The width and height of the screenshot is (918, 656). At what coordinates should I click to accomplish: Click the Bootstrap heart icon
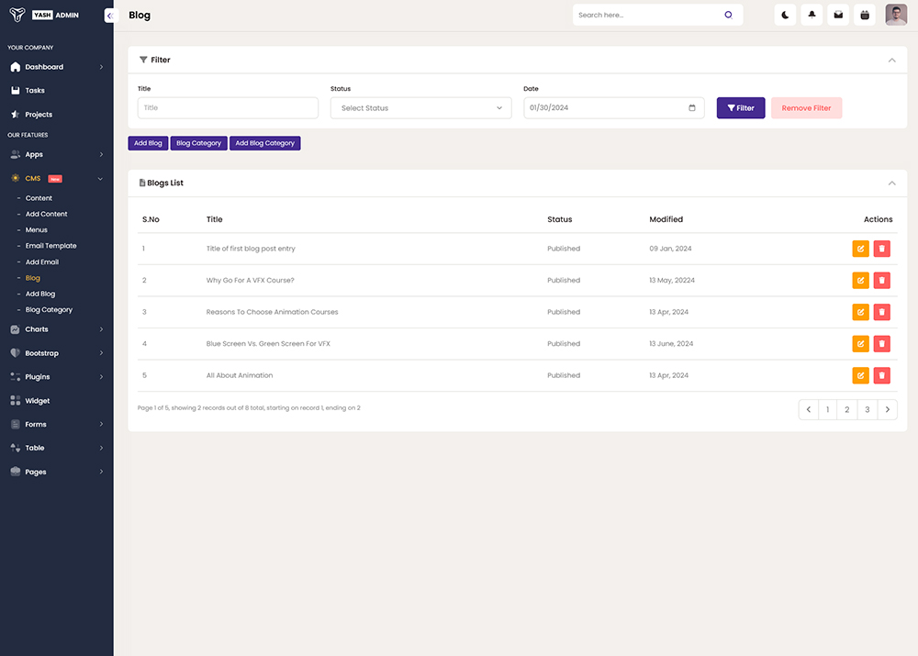(16, 353)
